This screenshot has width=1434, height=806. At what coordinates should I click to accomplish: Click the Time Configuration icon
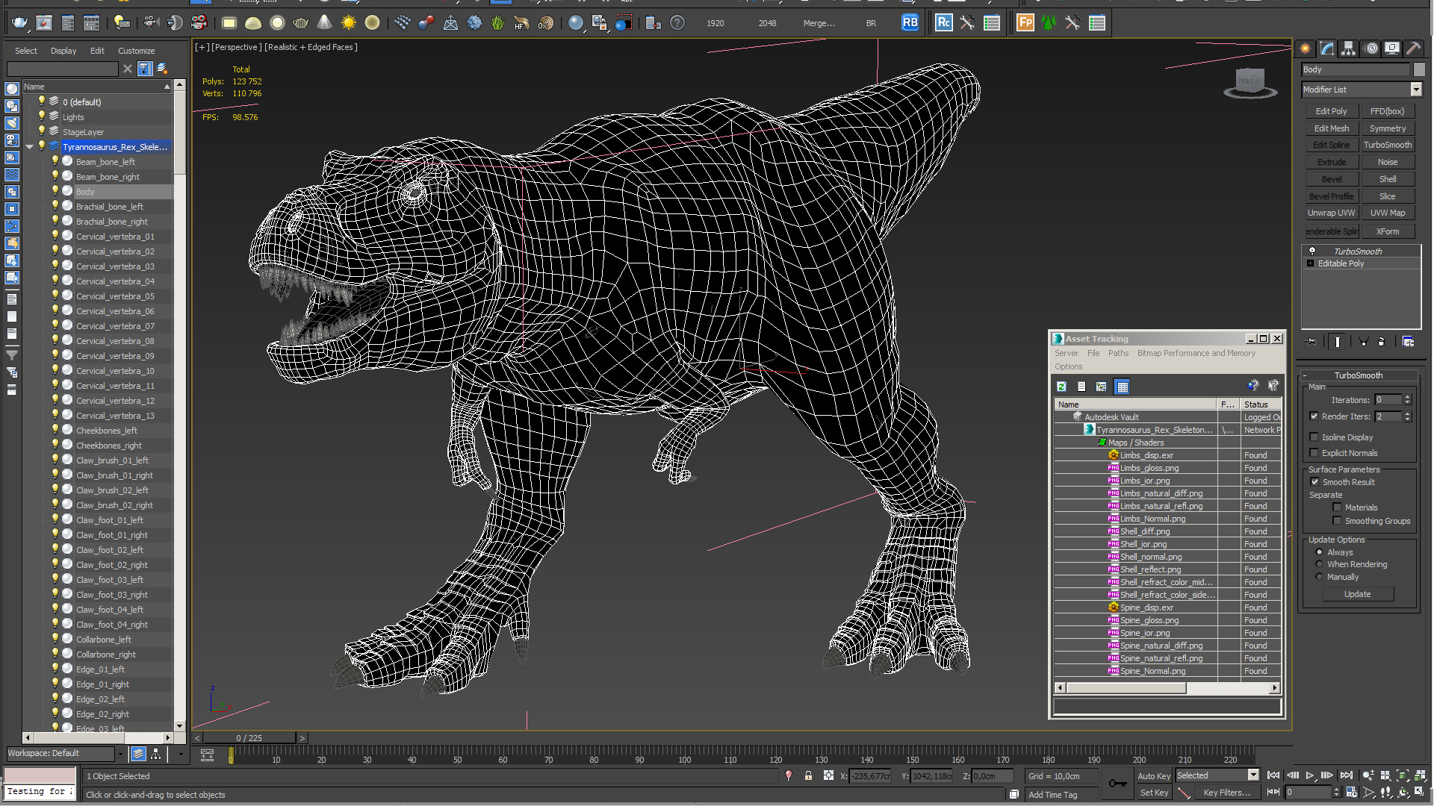coord(1351,793)
